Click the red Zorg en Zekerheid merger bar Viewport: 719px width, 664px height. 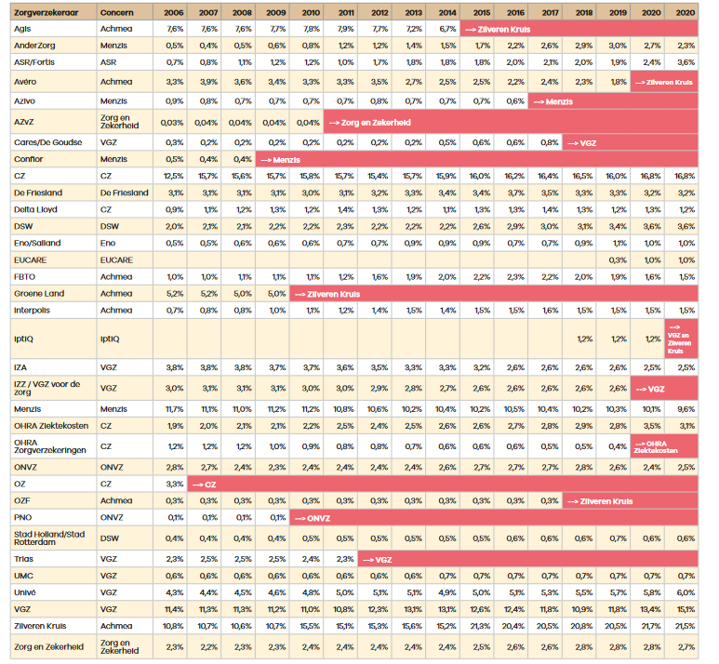click(x=510, y=122)
